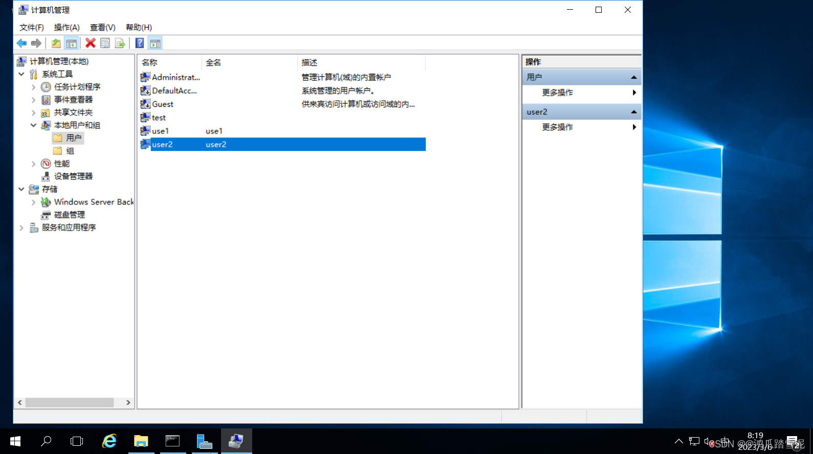The image size is (813, 454).
Task: Sort by the 名称 column header
Action: pyautogui.click(x=169, y=62)
